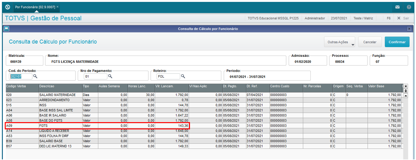Open the mail envelope icon in title bar

[x=398, y=7]
